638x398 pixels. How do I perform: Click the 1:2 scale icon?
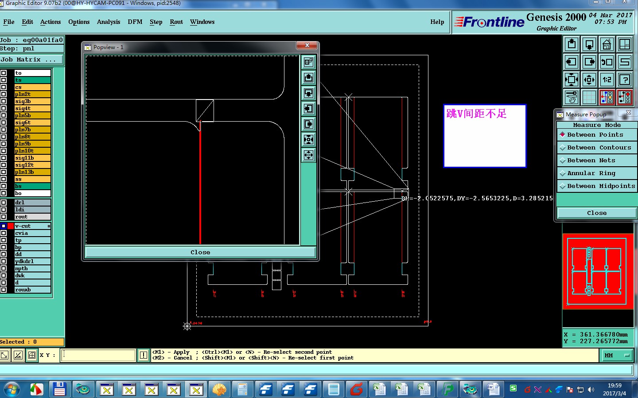pos(607,80)
